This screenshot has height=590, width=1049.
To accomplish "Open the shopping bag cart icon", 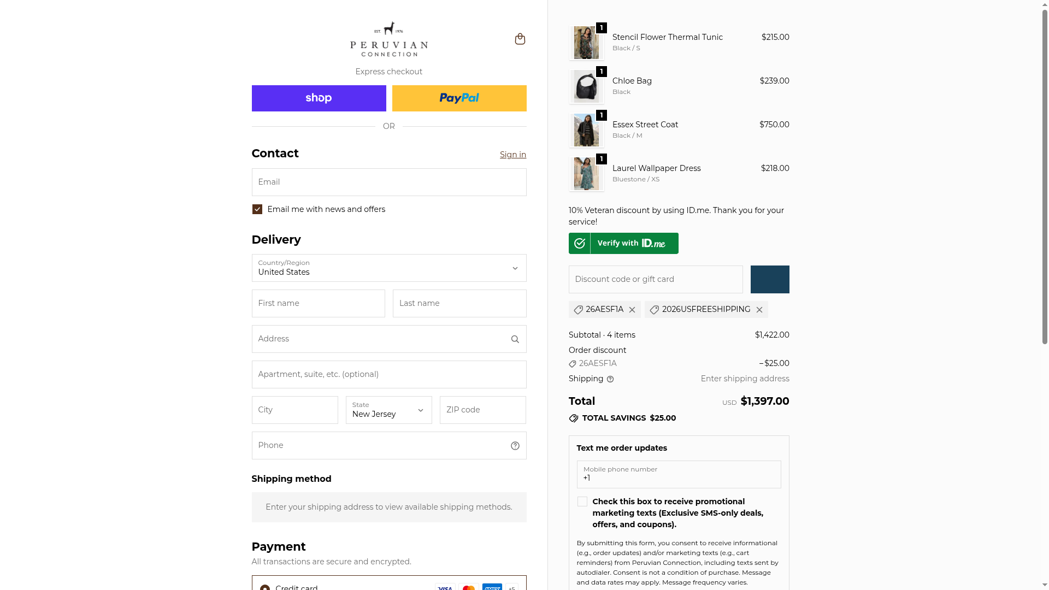I will coord(520,39).
